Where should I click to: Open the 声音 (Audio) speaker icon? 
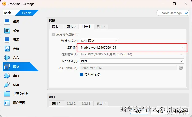click(7, 58)
